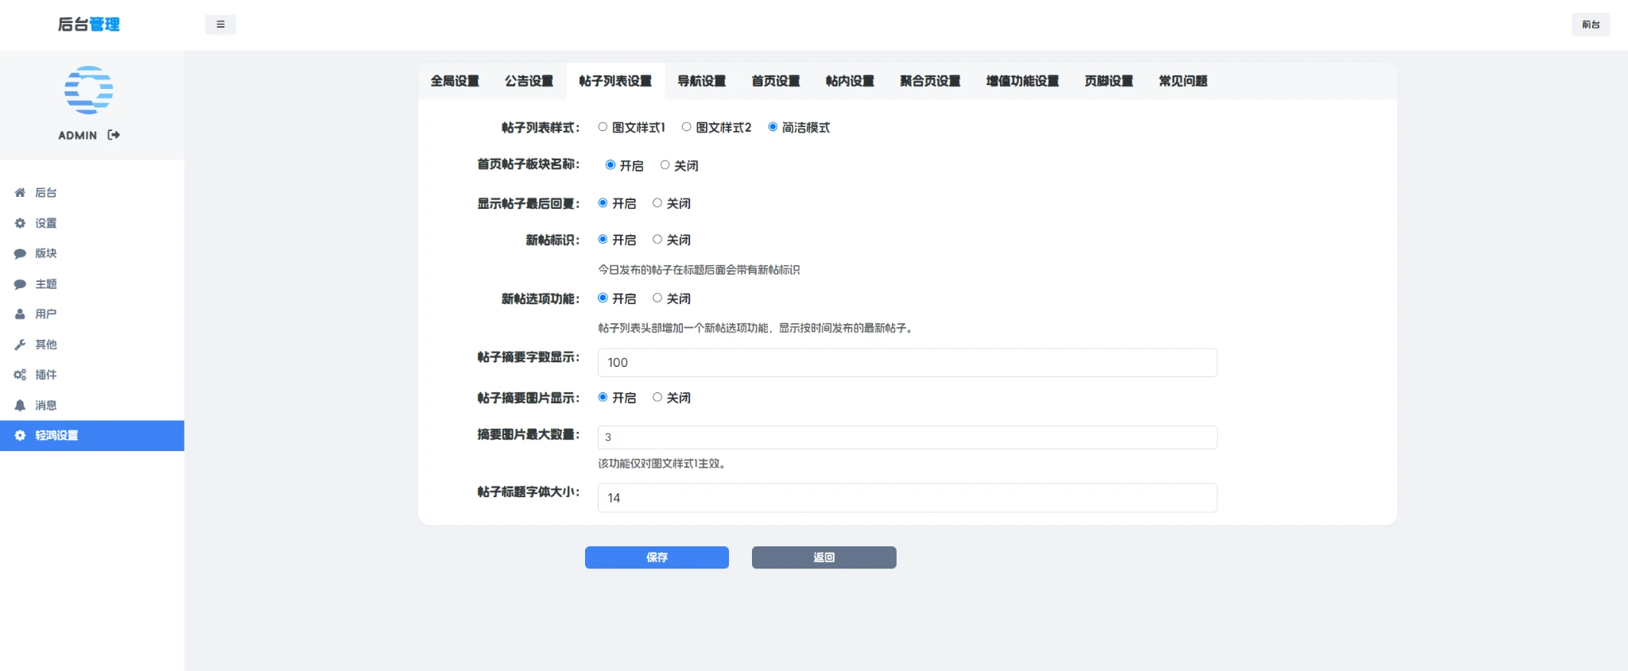Viewport: 1628px width, 671px height.
Task: Set 帖子摘要图片显示 to 关闭
Action: point(657,397)
